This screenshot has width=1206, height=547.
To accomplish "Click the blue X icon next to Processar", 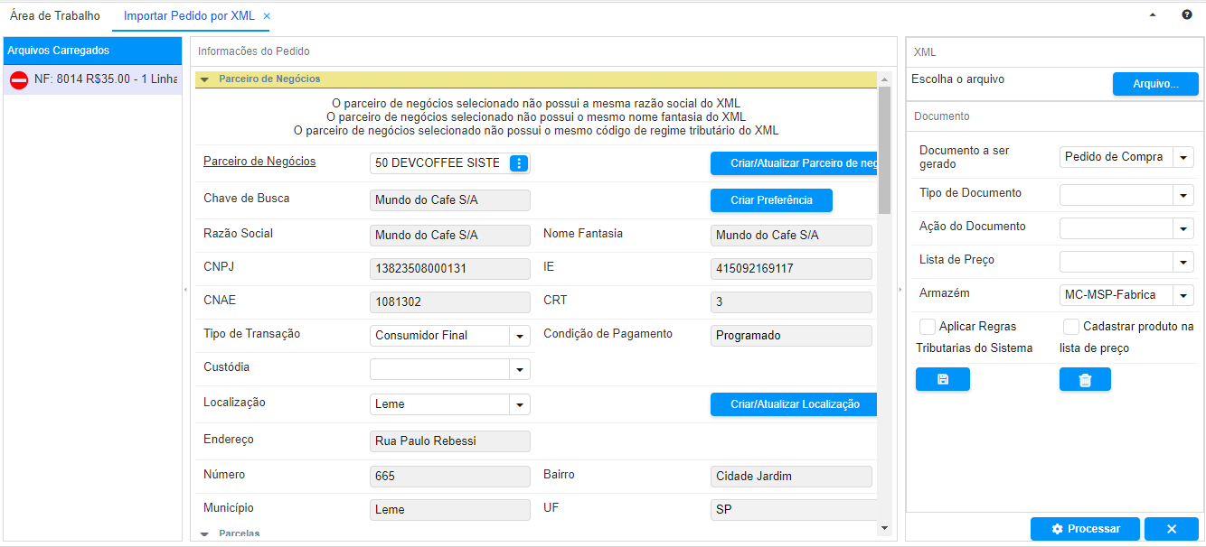I will coord(1172,529).
